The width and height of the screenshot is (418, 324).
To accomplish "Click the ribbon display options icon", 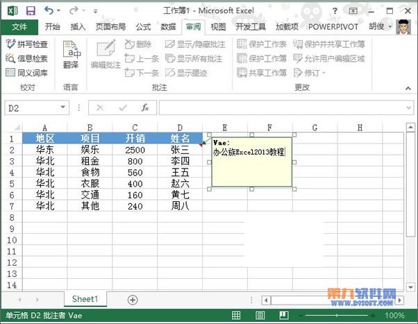I will tap(353, 11).
